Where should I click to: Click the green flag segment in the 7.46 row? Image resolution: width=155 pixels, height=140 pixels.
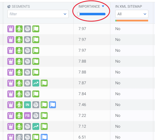pos(44,105)
